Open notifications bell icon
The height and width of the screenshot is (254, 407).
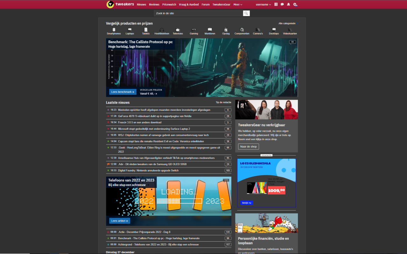point(289,4)
